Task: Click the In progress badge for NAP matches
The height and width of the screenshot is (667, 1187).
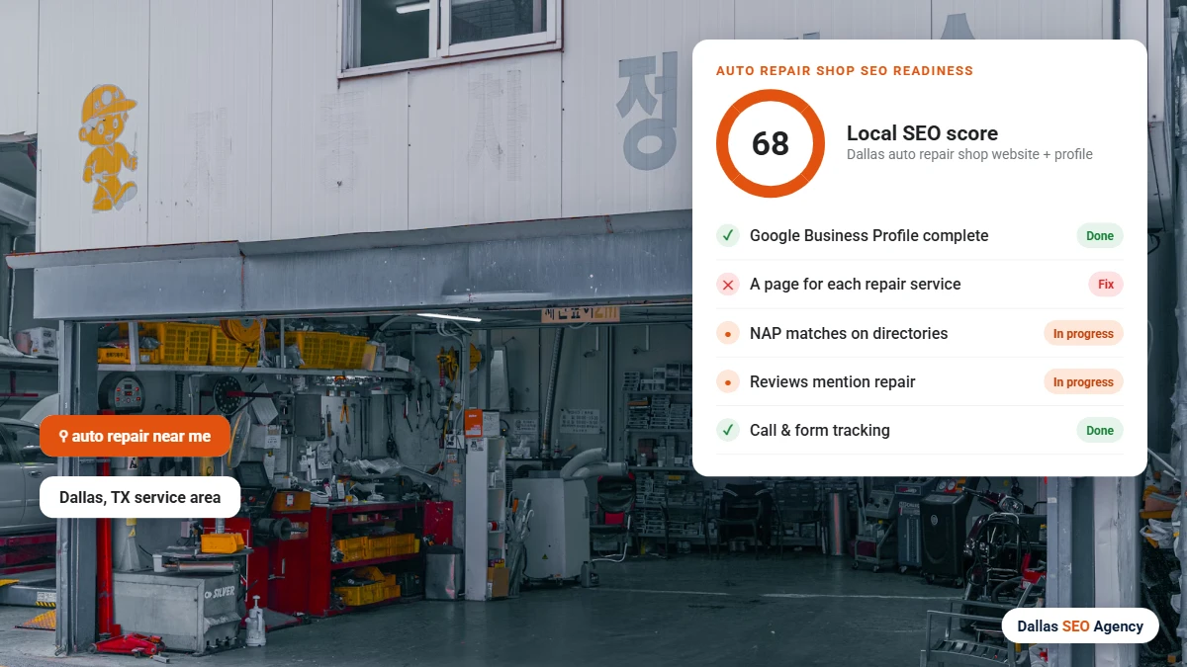Action: coord(1083,333)
